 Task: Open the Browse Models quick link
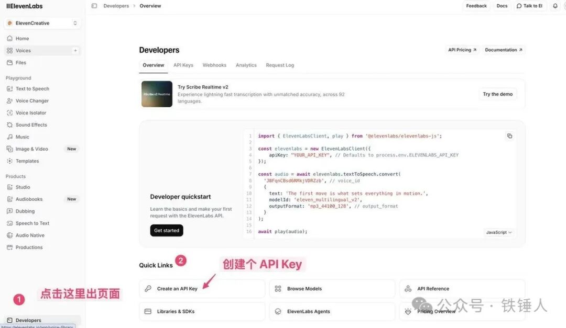point(304,289)
